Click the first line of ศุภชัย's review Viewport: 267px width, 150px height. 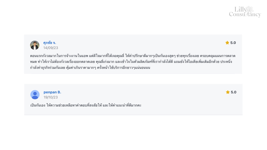[133, 56]
